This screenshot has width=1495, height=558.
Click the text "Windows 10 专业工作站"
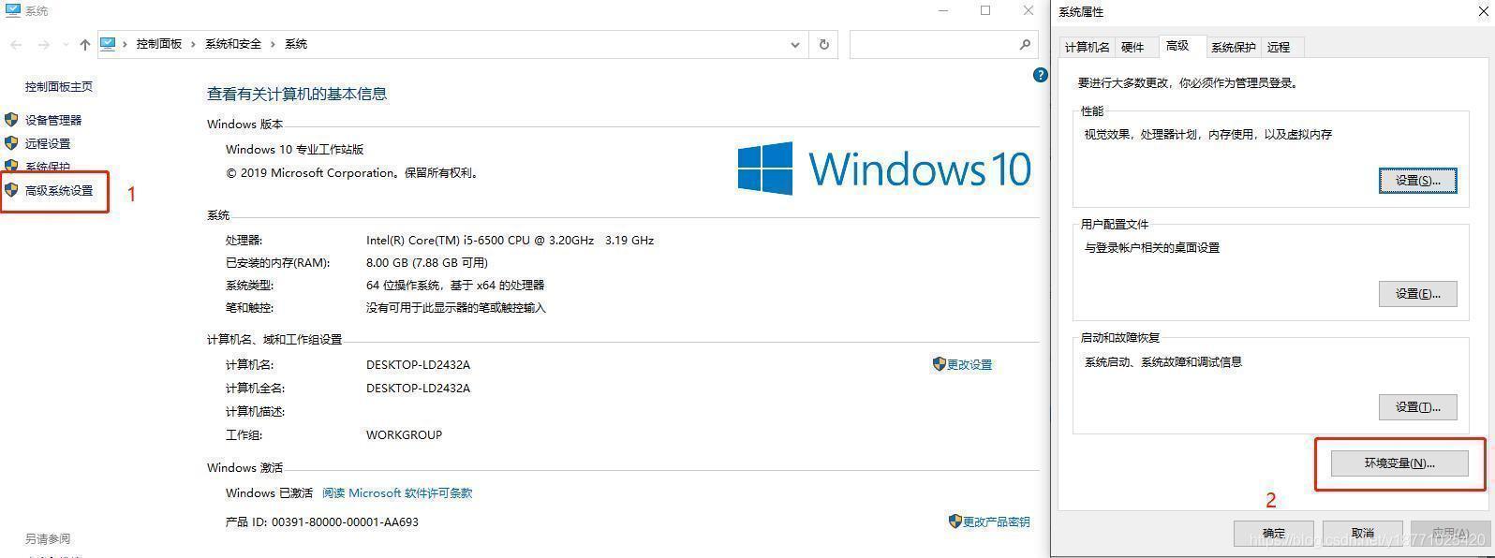pos(294,149)
